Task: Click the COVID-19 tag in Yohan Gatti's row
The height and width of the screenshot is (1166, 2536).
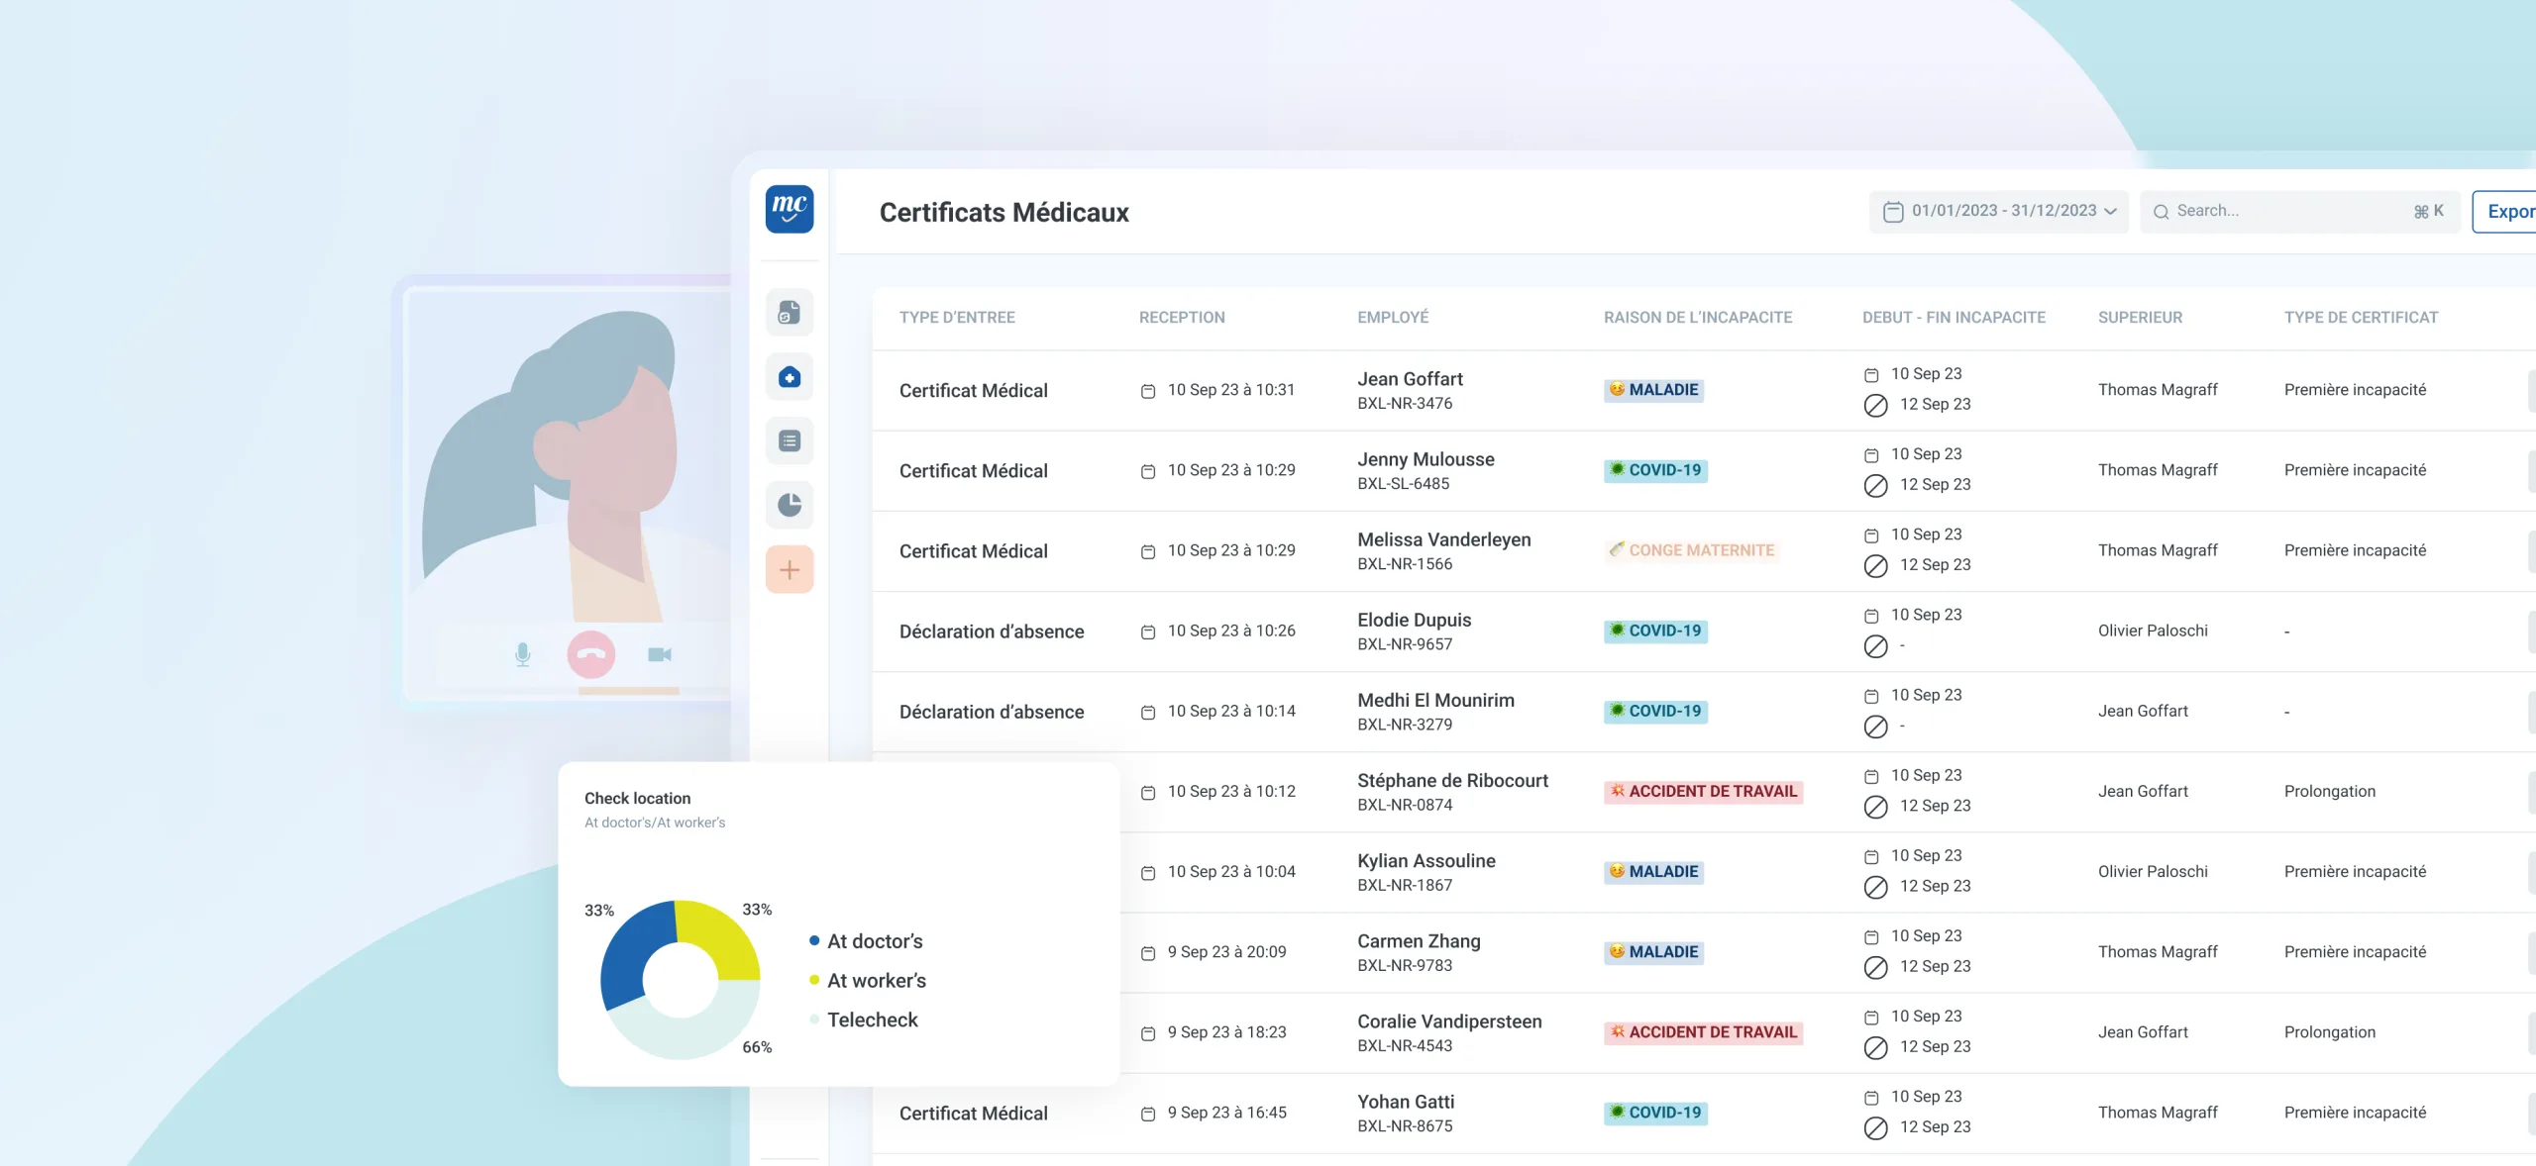Action: point(1655,1113)
